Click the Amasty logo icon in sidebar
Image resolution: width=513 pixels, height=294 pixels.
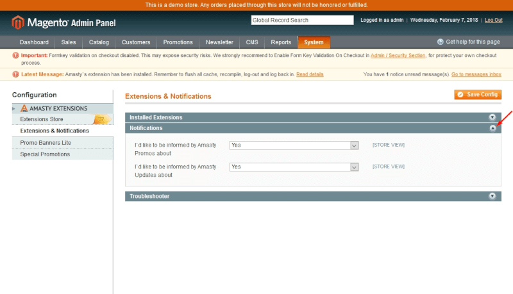click(24, 108)
